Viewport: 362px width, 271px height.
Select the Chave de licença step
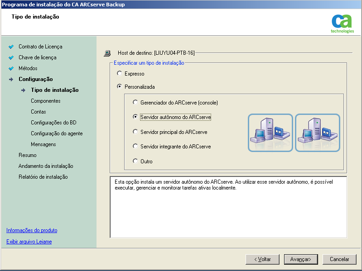point(38,57)
